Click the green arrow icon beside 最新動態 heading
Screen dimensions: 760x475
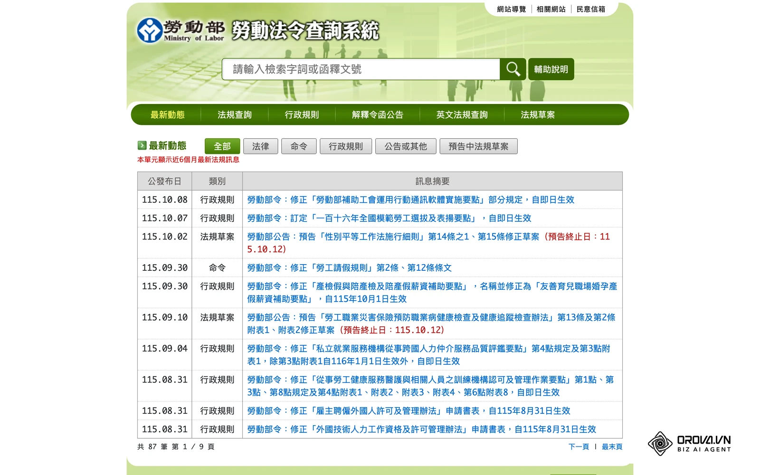142,145
